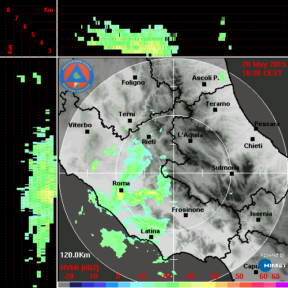288x288 pixels.
Task: Click the 65 dBZ scale value
Action: (275, 276)
